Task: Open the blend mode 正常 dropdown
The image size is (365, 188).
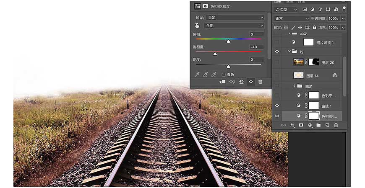Action: [x=292, y=18]
